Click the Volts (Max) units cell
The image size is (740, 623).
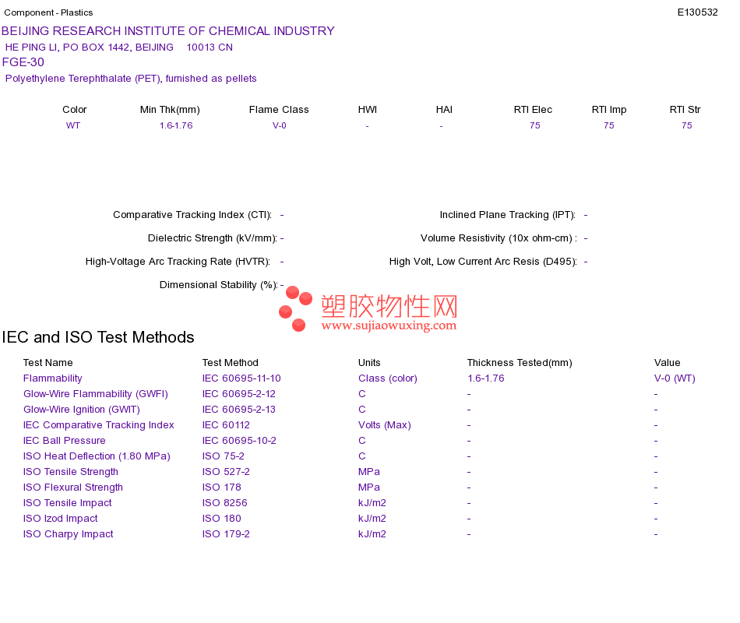pos(384,425)
